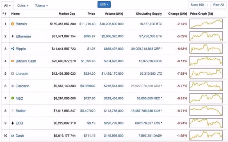Image resolution: width=228 pixels, height=142 pixels.
Task: Sort by Change (24h) column header
Action: [x=178, y=14]
